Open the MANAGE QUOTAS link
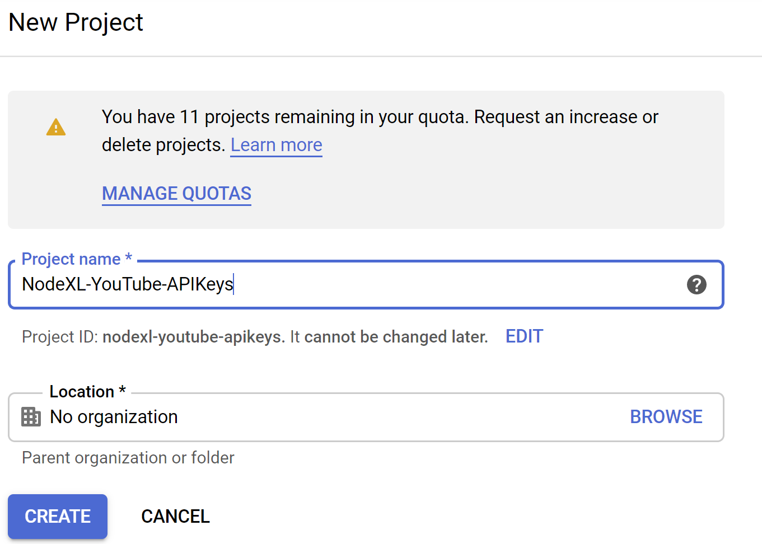 (x=176, y=194)
